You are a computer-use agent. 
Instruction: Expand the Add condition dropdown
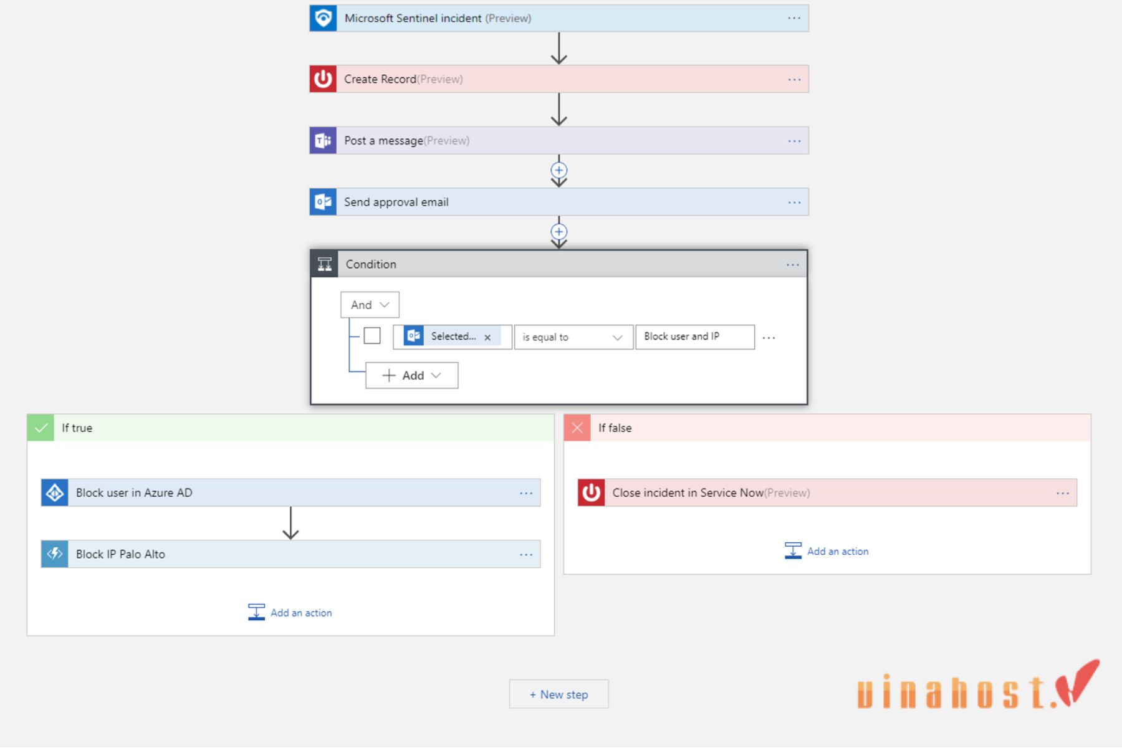coord(411,375)
